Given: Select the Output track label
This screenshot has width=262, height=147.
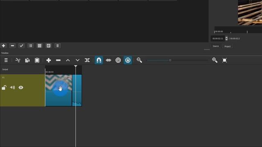Looking at the screenshot, I should 5,69.
